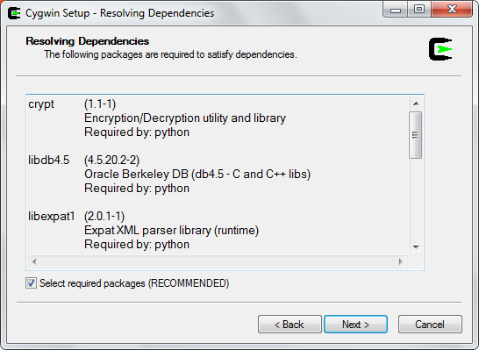This screenshot has width=479, height=350.
Task: Click the horizontal scroll left arrow
Action: (x=34, y=261)
